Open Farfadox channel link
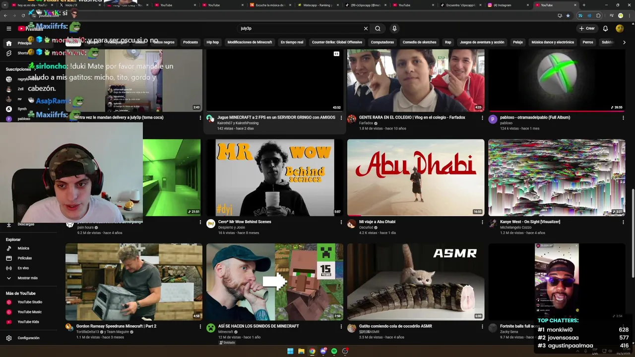635x357 pixels. tap(366, 123)
